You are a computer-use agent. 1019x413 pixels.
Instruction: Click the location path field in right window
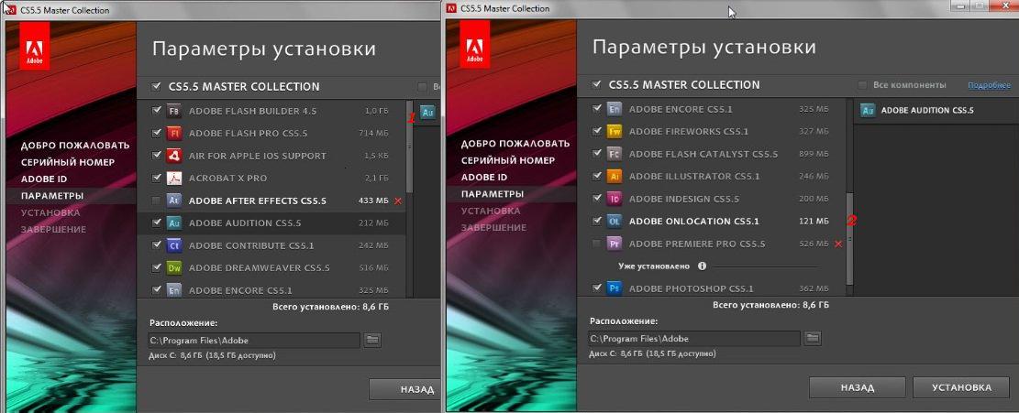[x=694, y=339]
